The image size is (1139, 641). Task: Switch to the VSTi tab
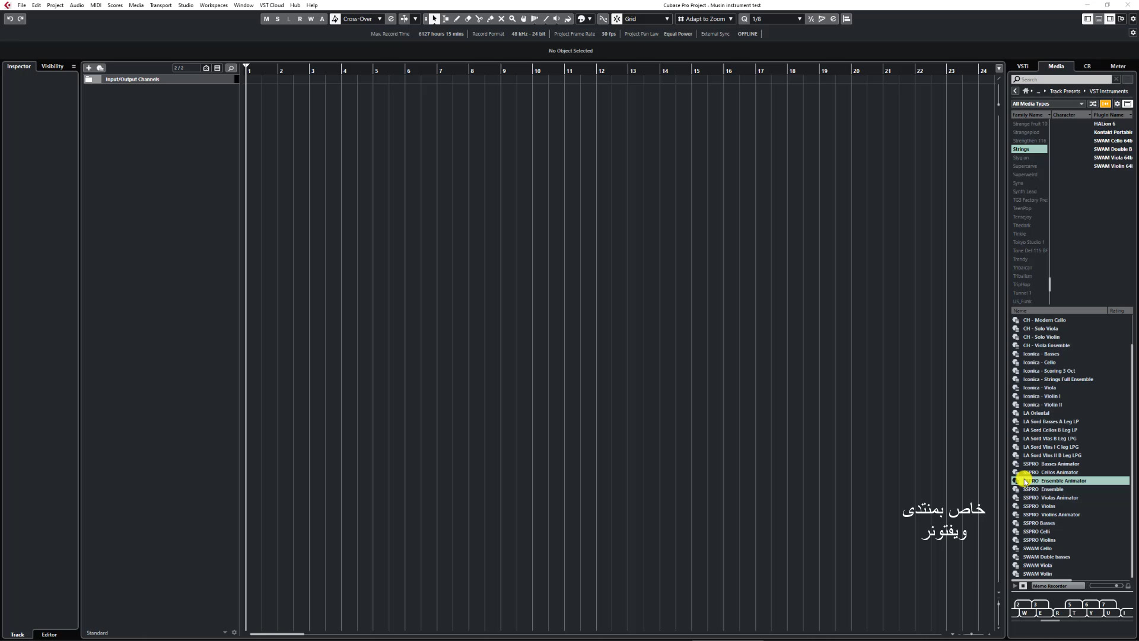pyautogui.click(x=1023, y=66)
